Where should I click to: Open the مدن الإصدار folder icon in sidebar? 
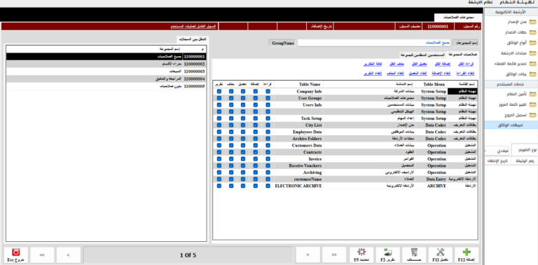pos(532,22)
